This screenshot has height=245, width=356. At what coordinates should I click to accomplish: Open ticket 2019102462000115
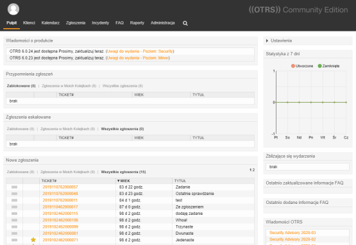click(x=60, y=214)
